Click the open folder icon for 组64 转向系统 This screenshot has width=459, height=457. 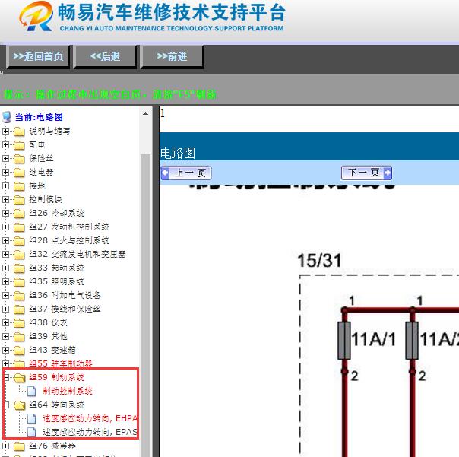coord(20,405)
